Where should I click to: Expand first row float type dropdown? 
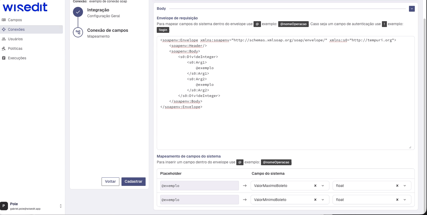pyautogui.click(x=405, y=186)
